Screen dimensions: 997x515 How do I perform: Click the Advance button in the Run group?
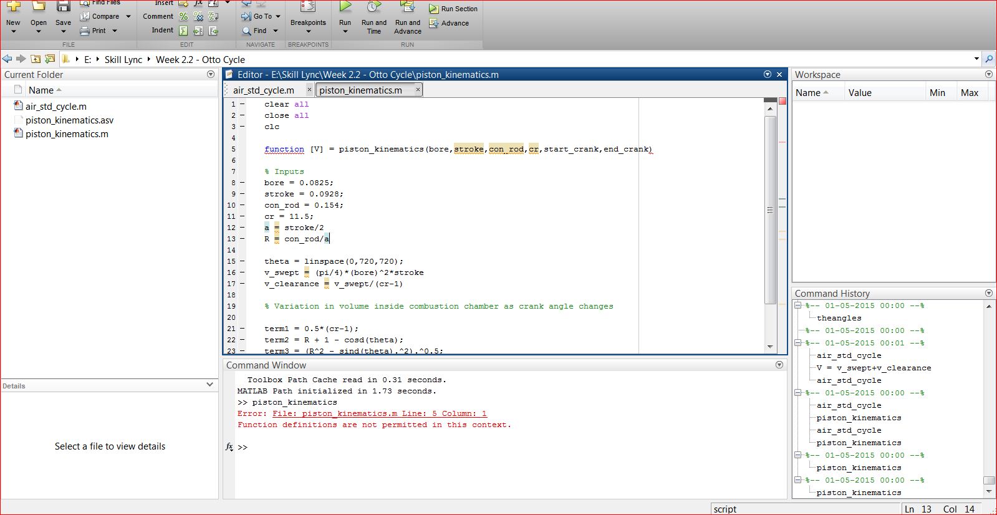[449, 23]
